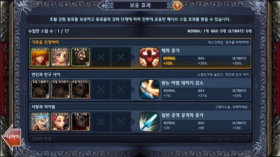Tap the 초월 그랑왕 bearded companion portrait
Image resolution: width=280 pixels, height=157 pixels.
coord(80,57)
